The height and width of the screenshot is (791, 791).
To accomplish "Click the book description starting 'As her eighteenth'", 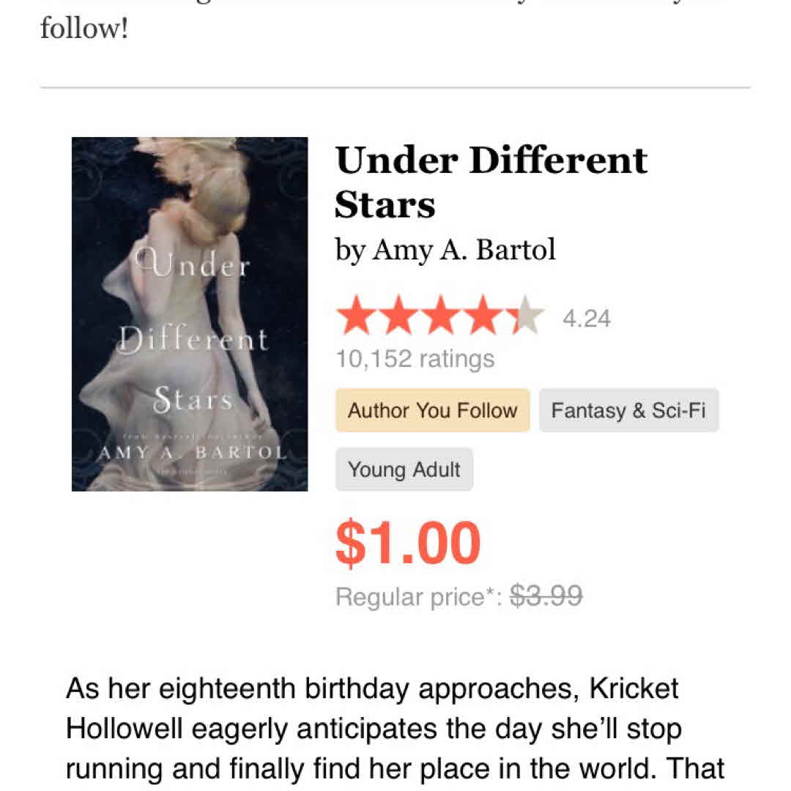I will coord(395,729).
